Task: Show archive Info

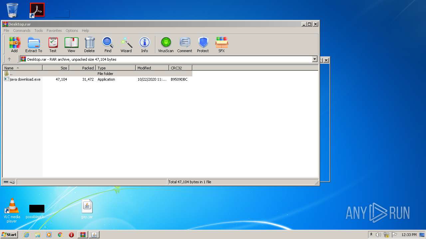Action: [x=144, y=45]
